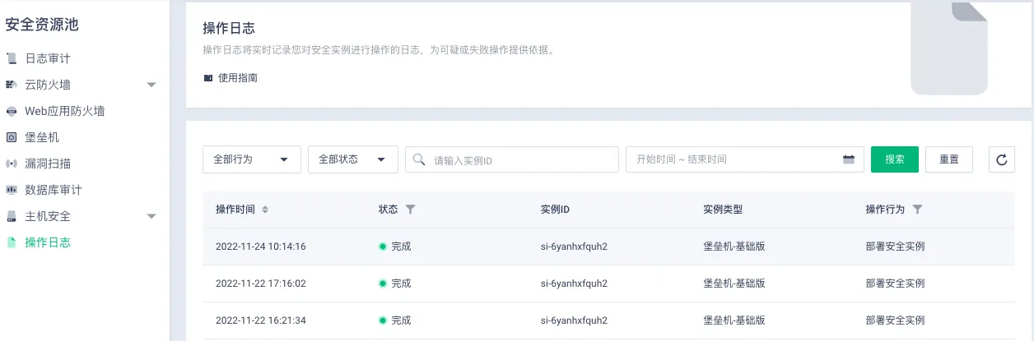This screenshot has height=341, width=1034.
Task: Open the date range calendar icon
Action: 848,159
